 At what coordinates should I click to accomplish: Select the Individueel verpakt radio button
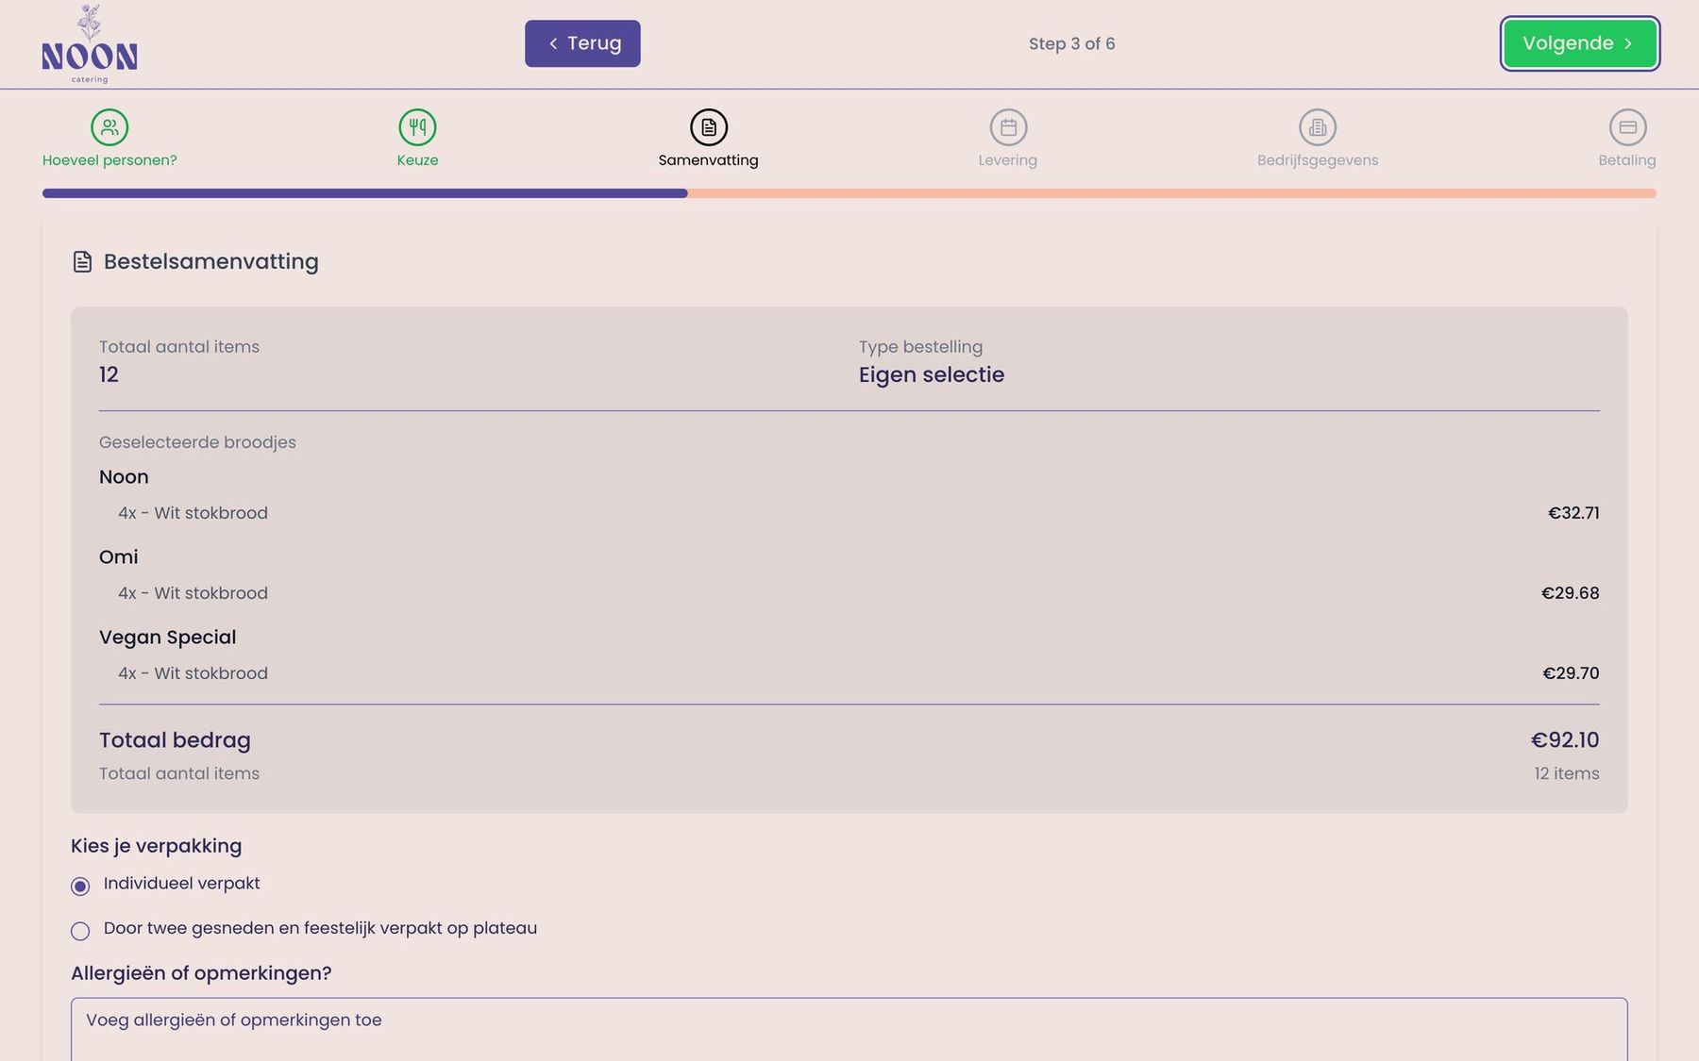click(x=80, y=887)
